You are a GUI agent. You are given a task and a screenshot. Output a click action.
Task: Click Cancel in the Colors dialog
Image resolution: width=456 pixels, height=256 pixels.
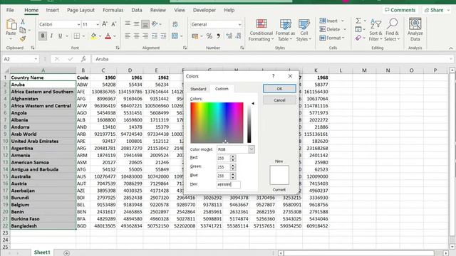click(279, 100)
